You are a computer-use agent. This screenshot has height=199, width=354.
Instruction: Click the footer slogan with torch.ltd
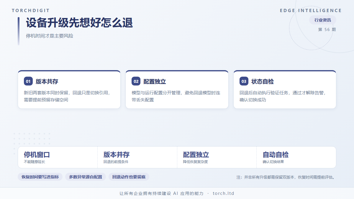coord(177,193)
